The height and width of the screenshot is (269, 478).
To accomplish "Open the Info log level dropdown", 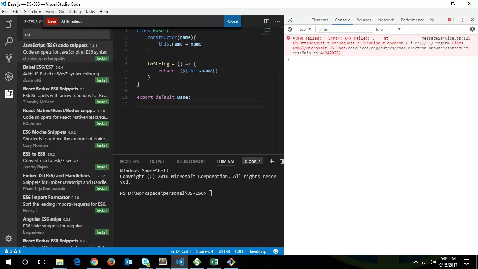I will [388, 29].
